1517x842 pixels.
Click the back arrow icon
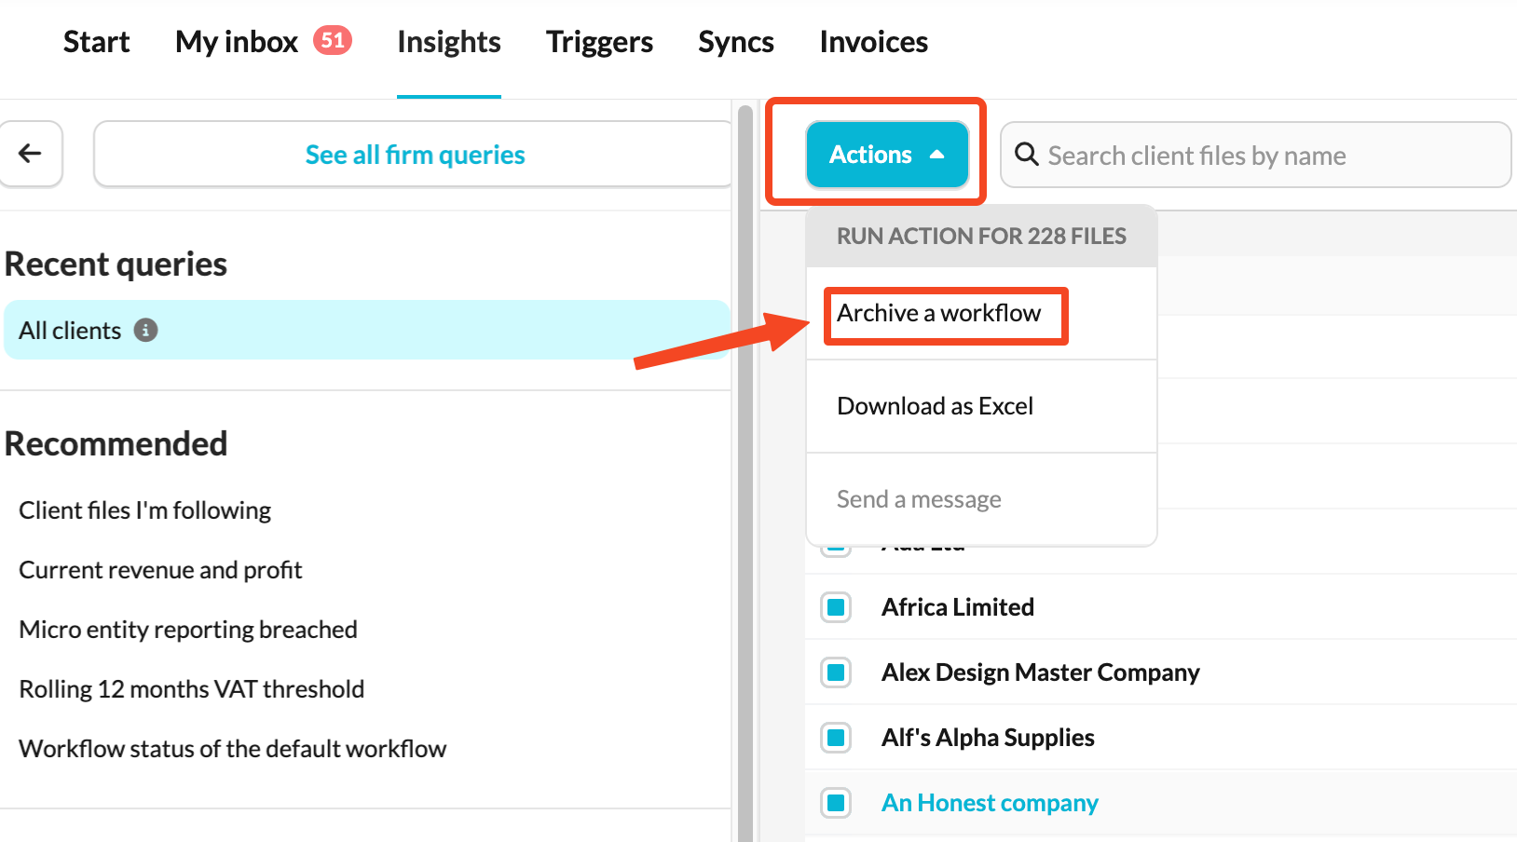[x=31, y=154]
